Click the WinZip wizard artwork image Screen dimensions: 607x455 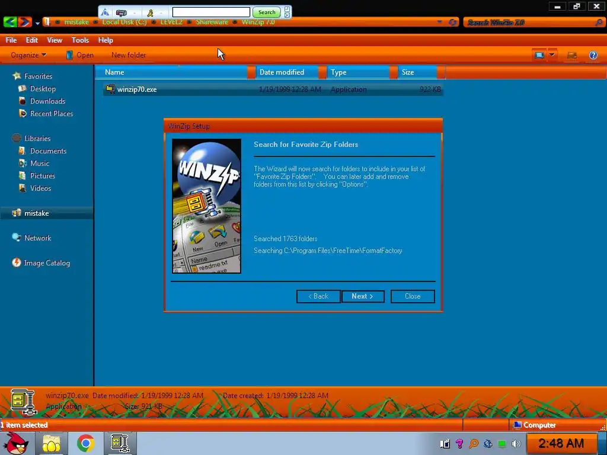(x=206, y=206)
